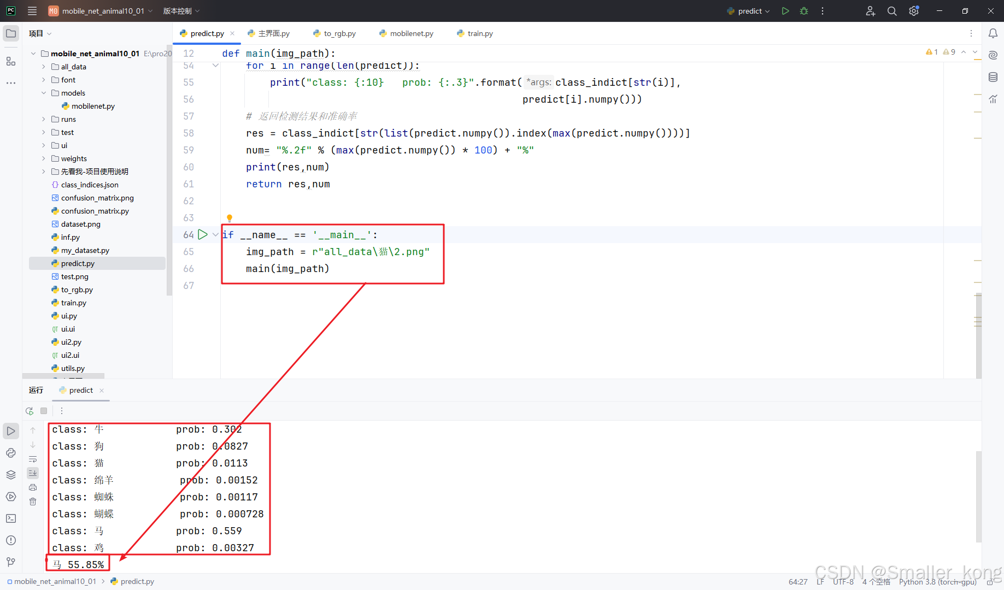The width and height of the screenshot is (1004, 590).
Task: Toggle the Project tool window folder icon
Action: coord(11,33)
